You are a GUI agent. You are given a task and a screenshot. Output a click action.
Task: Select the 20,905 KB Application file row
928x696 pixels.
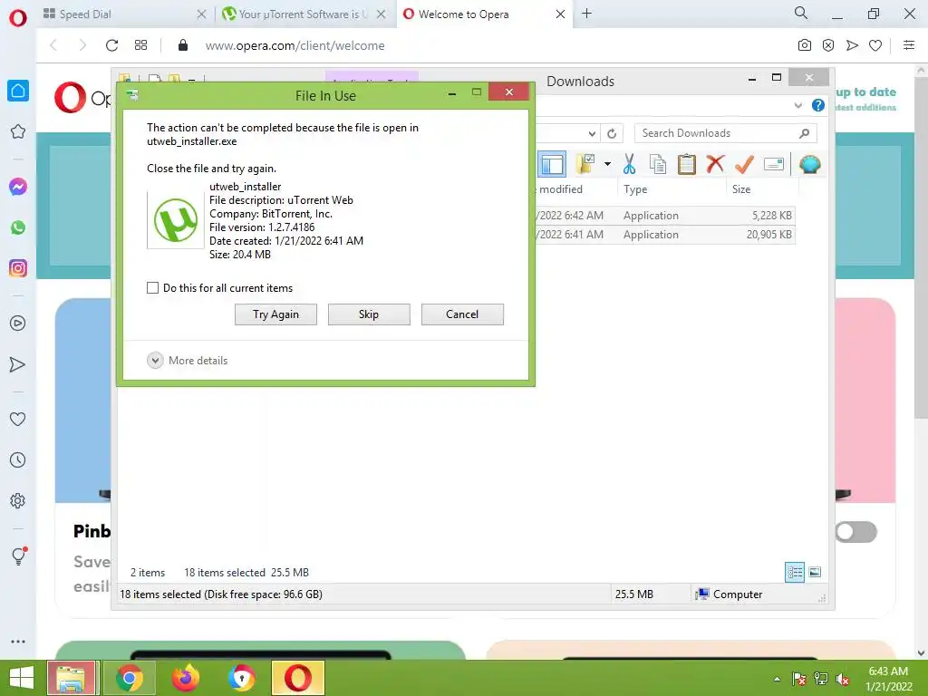click(x=664, y=235)
